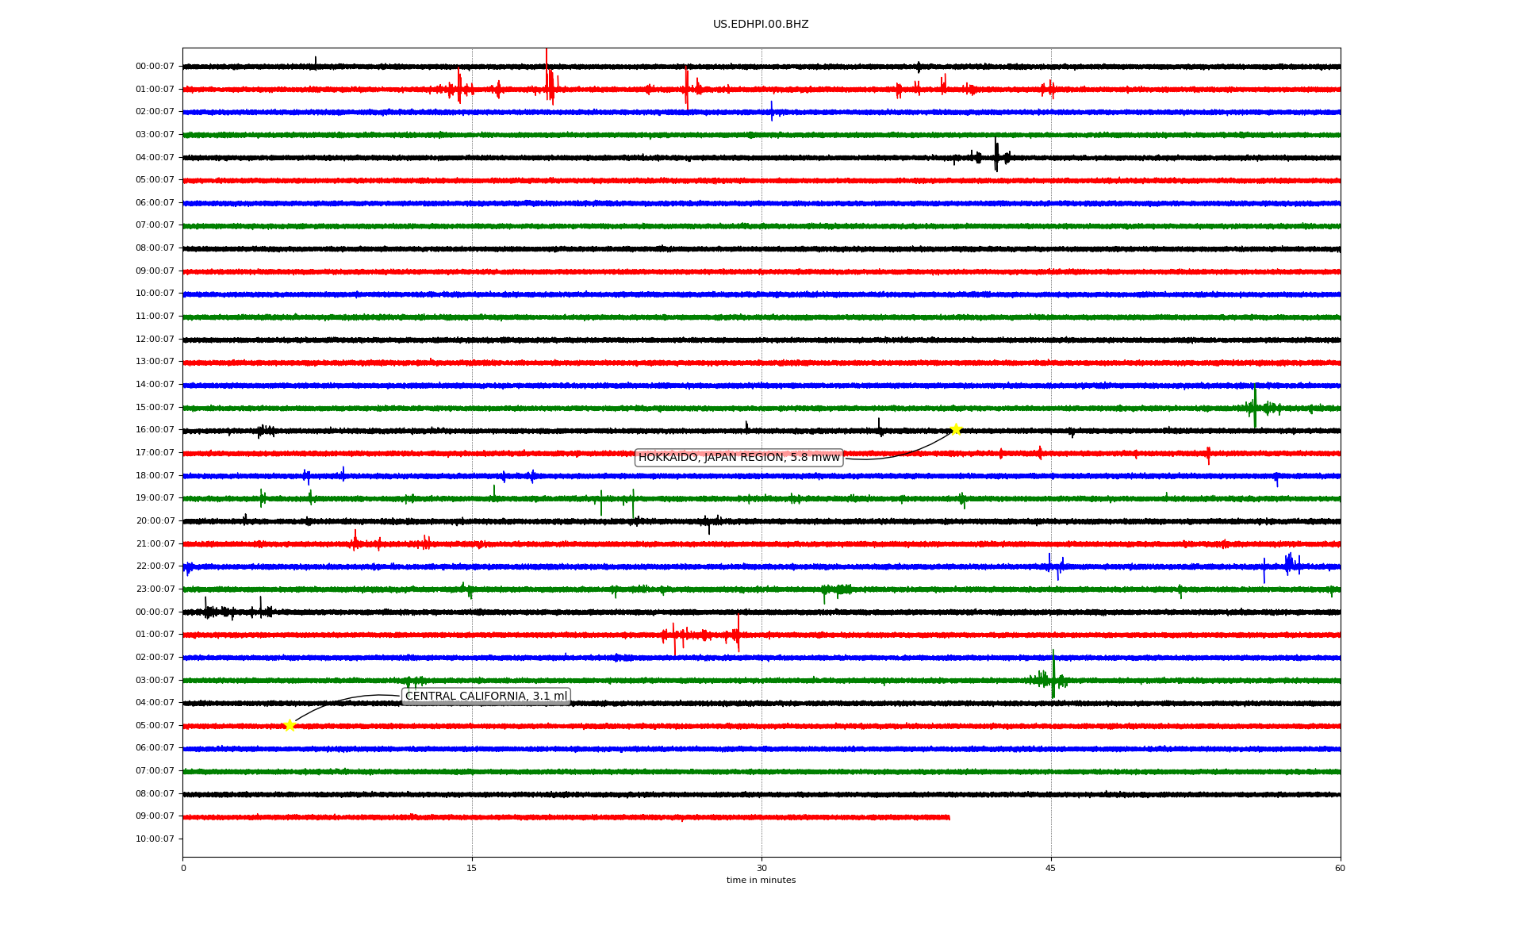Click the 45 minute x-axis tick label
1523x952 pixels.
pyautogui.click(x=1051, y=869)
